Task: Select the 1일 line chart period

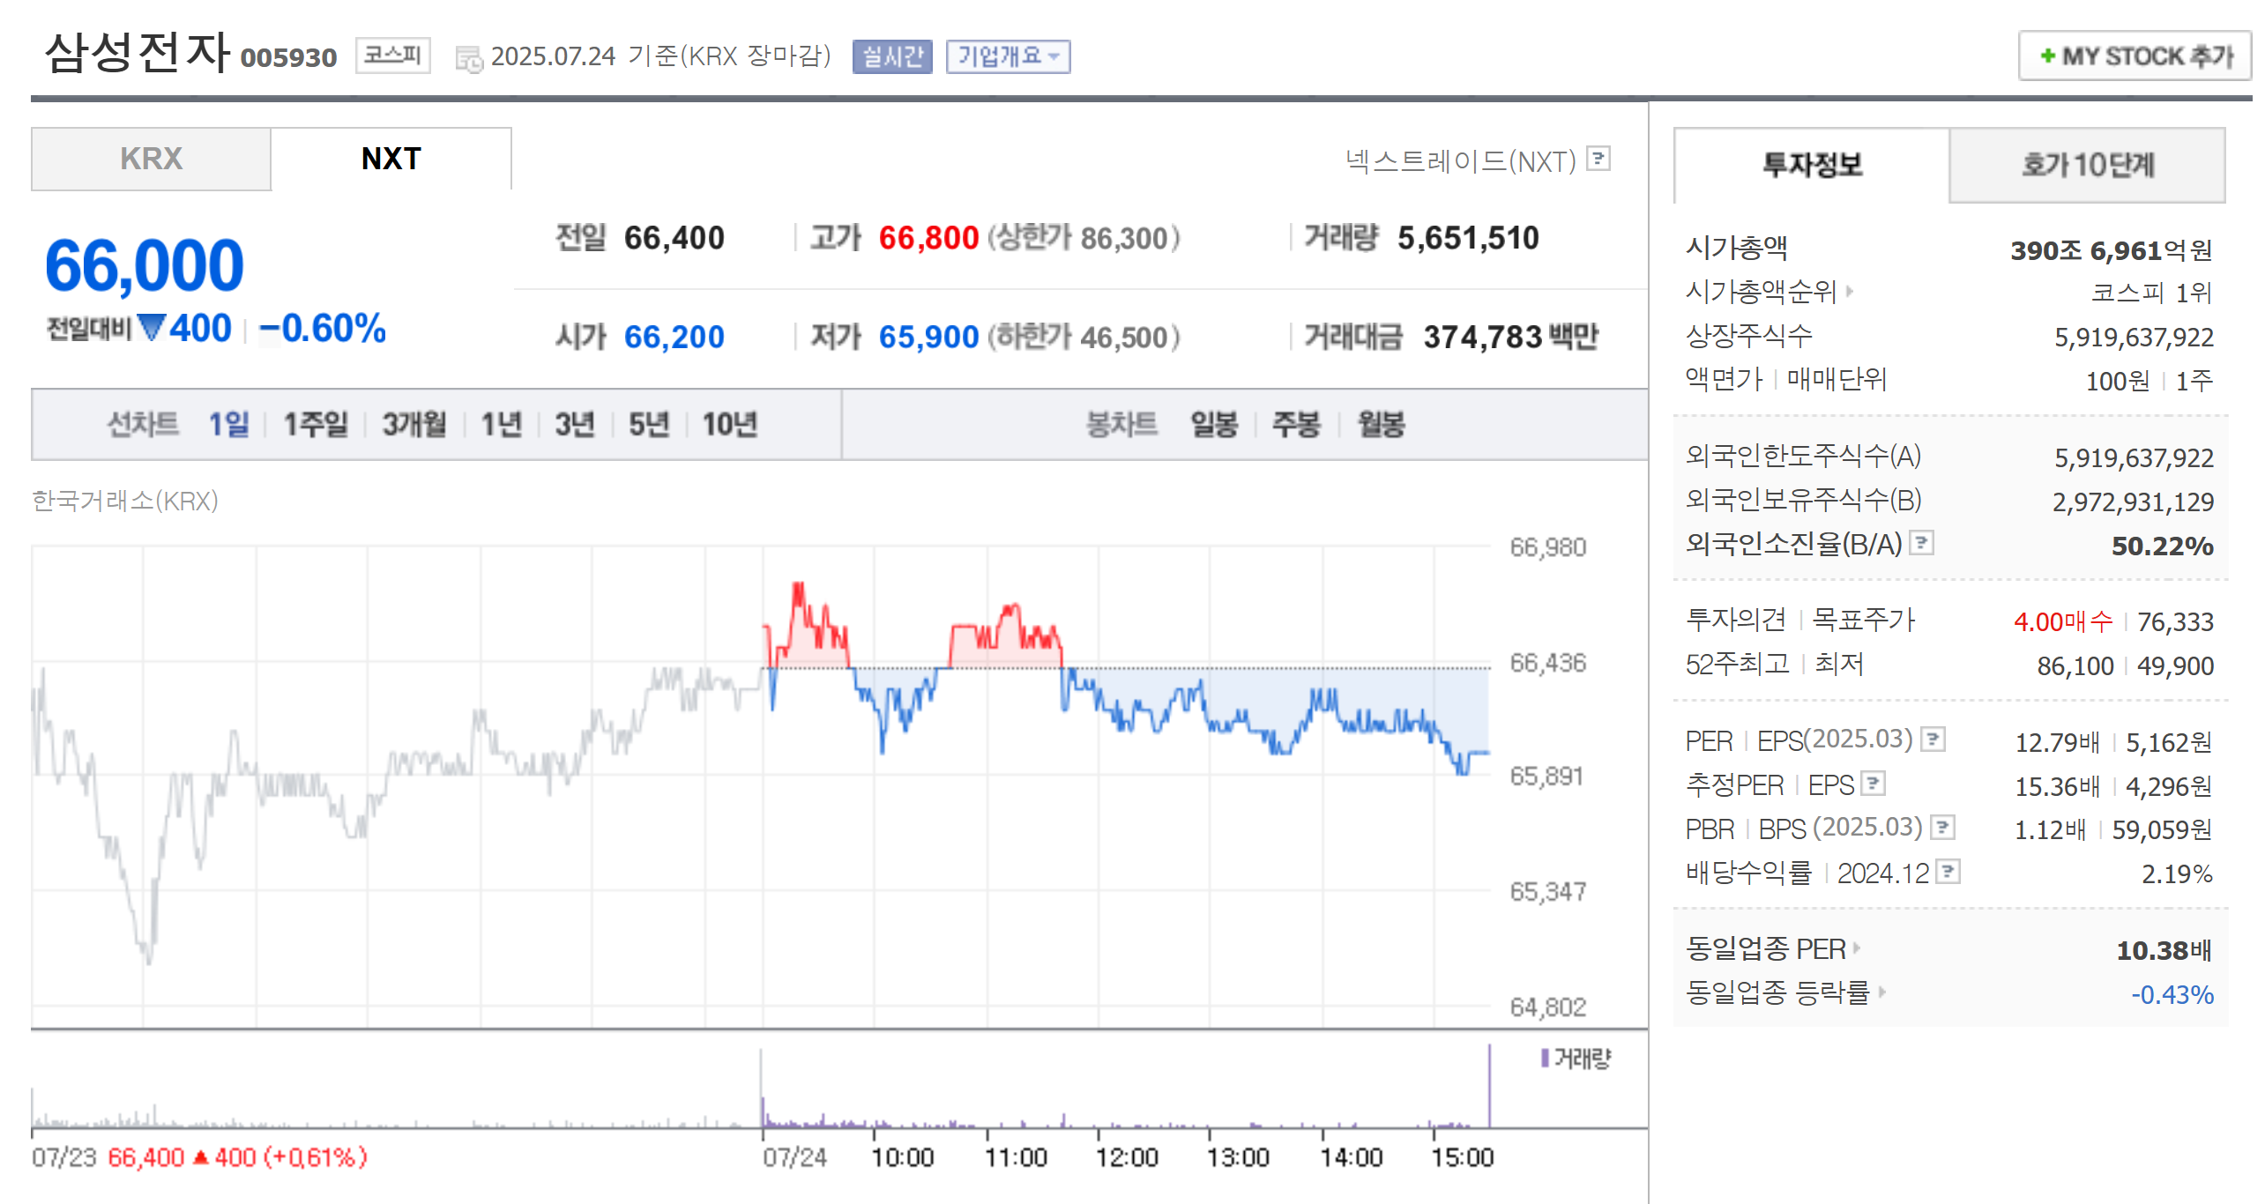Action: coord(228,425)
